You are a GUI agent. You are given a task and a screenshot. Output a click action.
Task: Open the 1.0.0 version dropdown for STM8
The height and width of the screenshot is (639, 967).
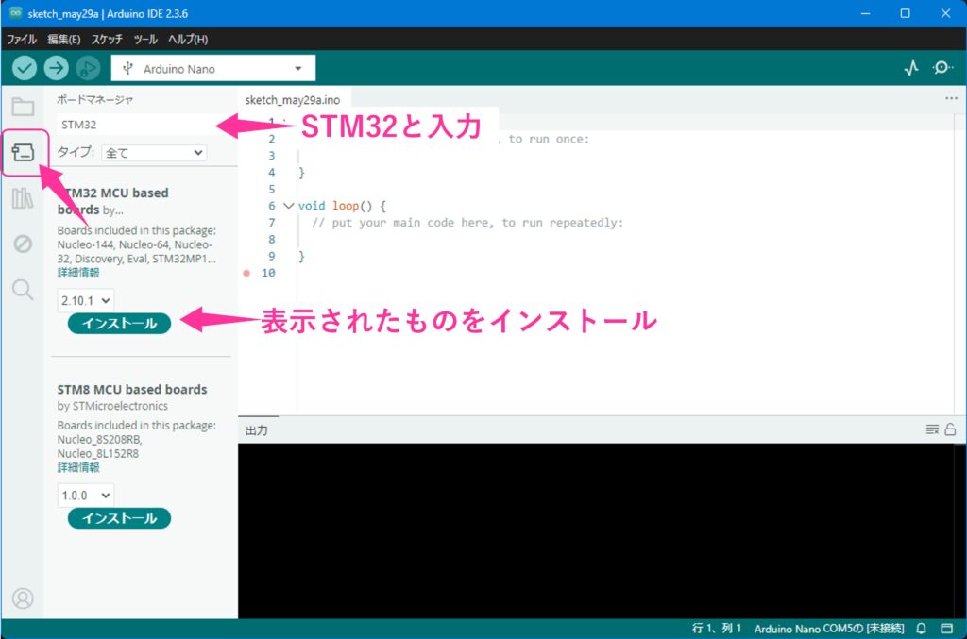(86, 496)
